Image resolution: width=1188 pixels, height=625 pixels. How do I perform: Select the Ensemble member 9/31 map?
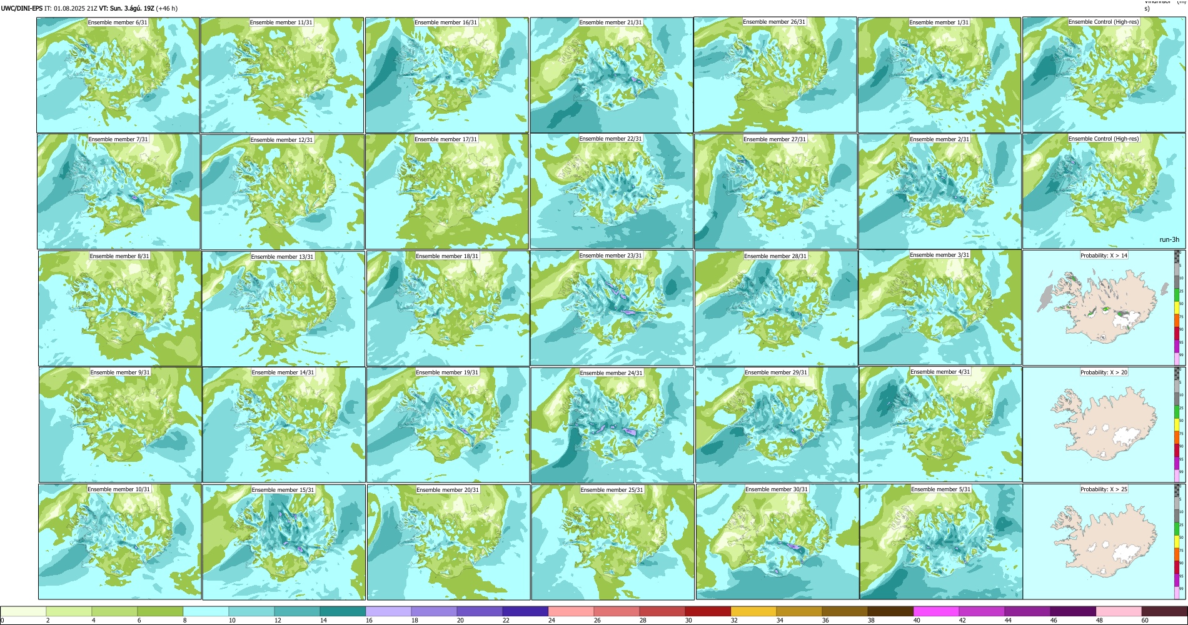(x=120, y=425)
